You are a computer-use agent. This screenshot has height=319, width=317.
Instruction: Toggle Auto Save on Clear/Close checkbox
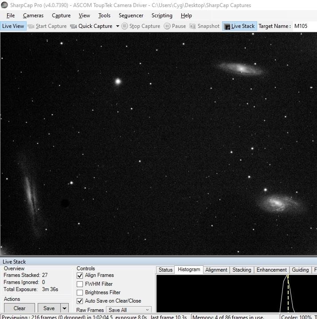coord(80,301)
